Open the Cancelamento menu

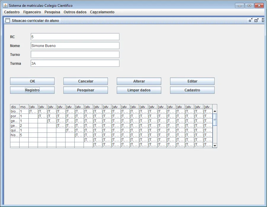point(102,12)
